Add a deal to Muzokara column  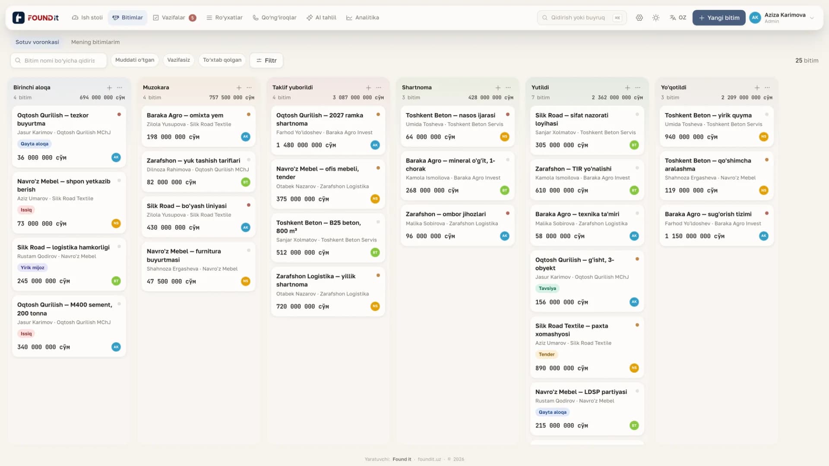pyautogui.click(x=239, y=88)
